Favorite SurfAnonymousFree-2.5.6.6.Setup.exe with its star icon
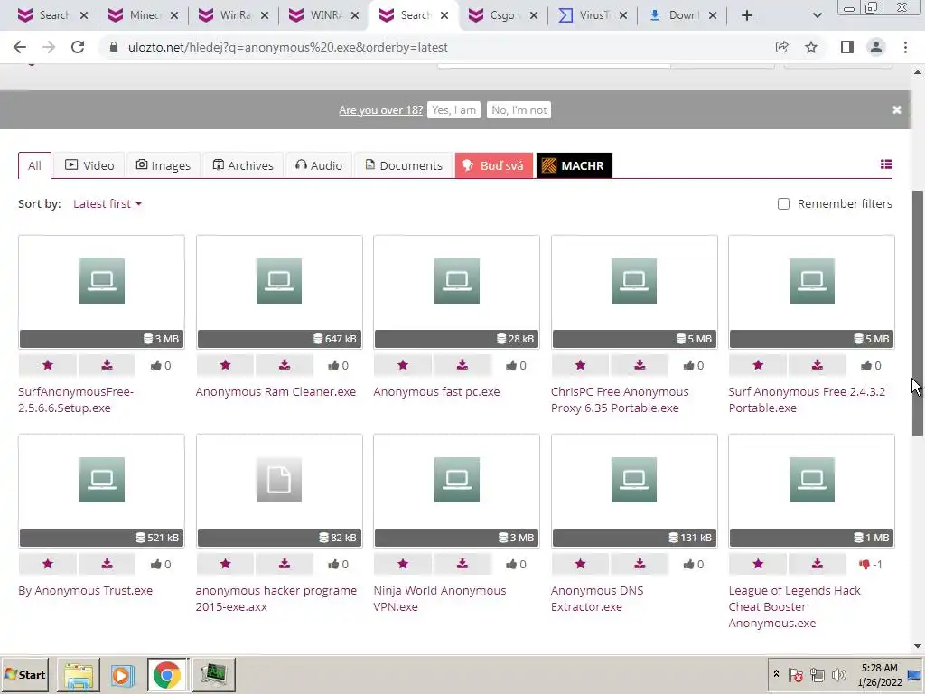 pyautogui.click(x=48, y=365)
